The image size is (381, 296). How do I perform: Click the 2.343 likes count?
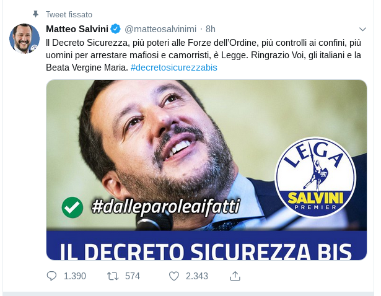coord(197,276)
